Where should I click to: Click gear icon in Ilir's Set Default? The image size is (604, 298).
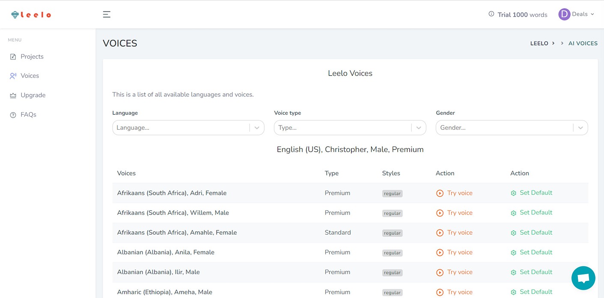(513, 272)
